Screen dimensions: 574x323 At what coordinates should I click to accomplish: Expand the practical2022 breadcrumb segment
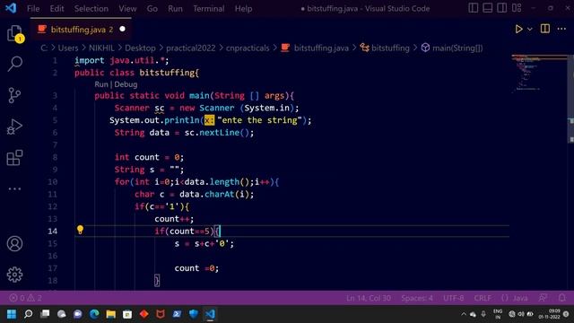191,48
